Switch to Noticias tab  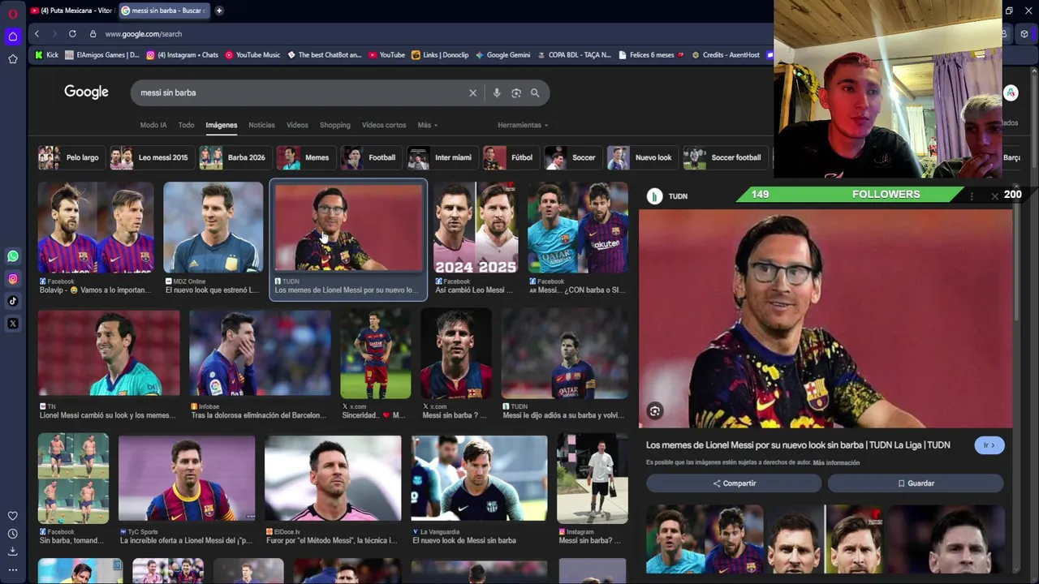point(261,125)
